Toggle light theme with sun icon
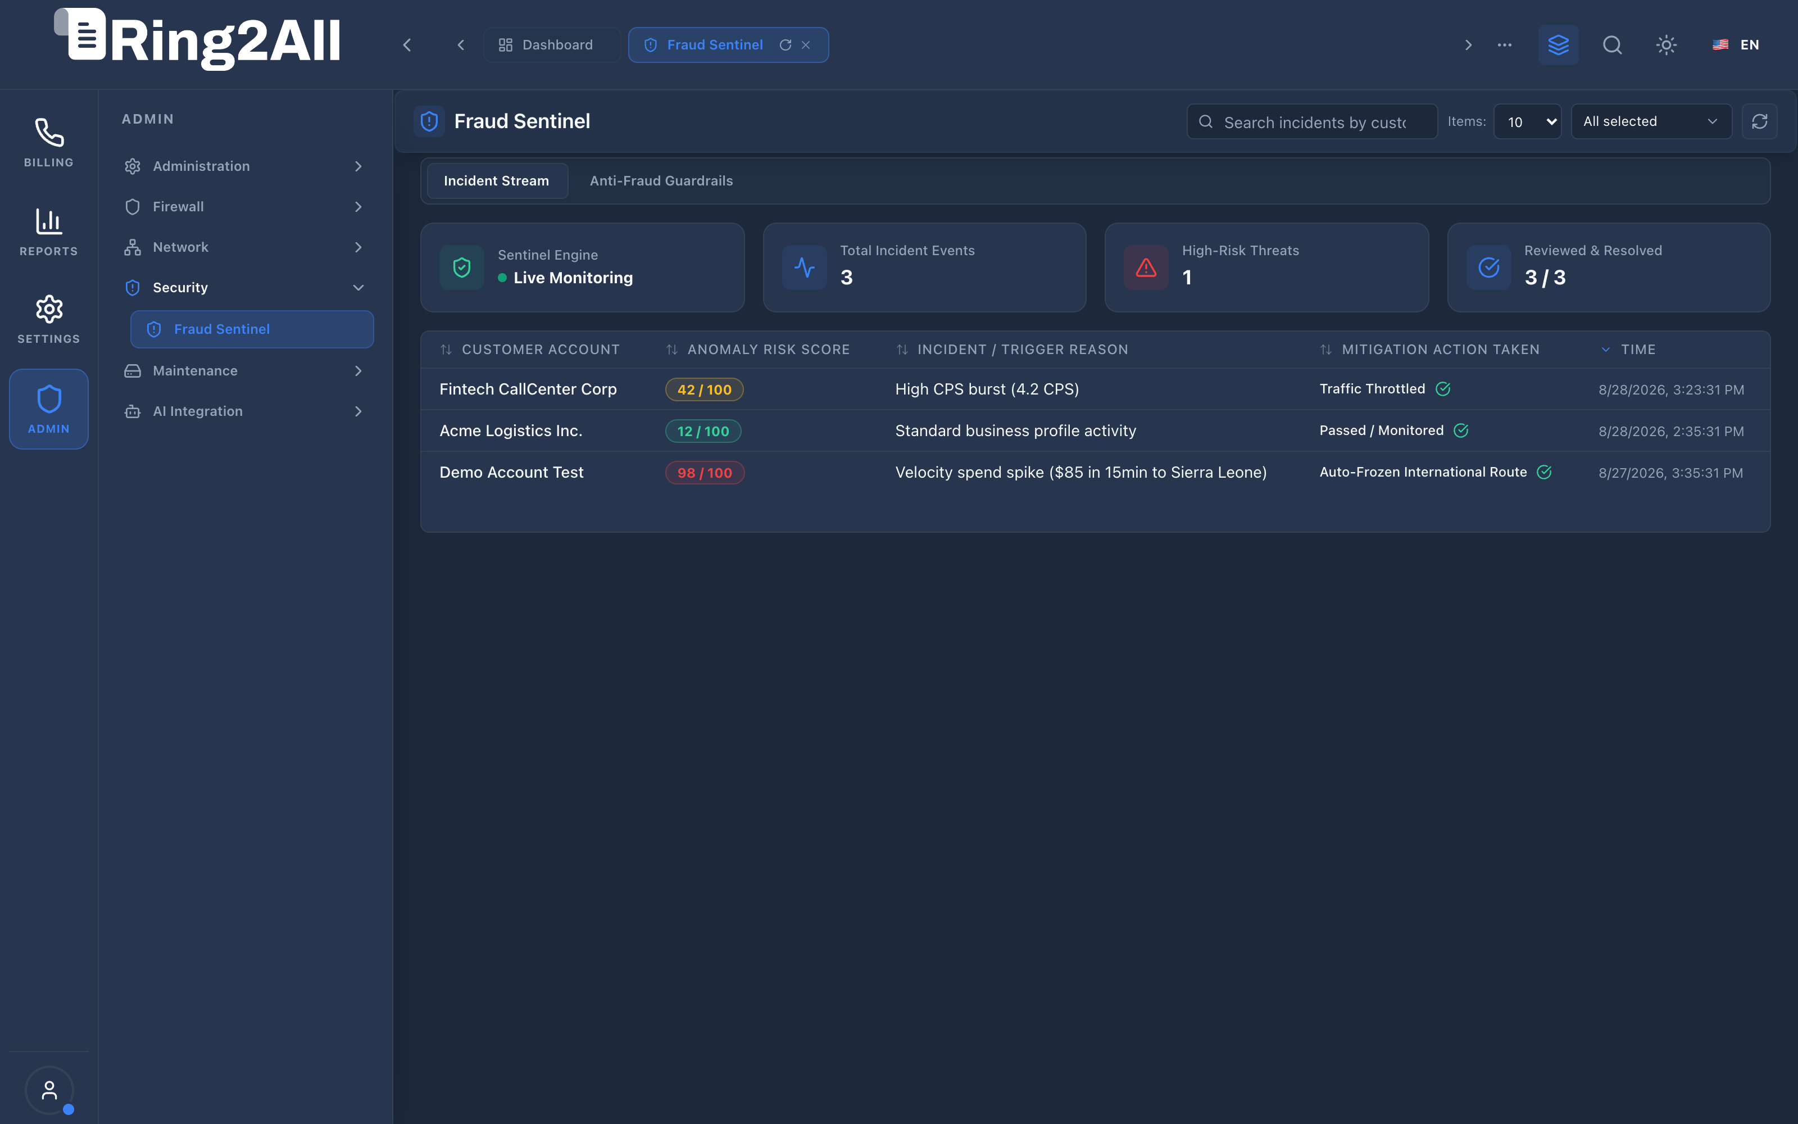 [1667, 44]
